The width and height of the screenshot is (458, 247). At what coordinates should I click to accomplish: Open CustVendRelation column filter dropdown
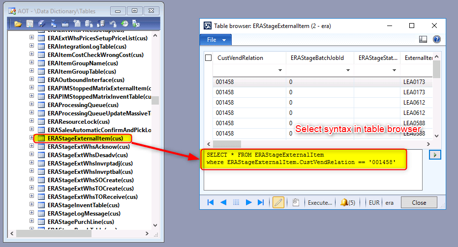pyautogui.click(x=280, y=71)
